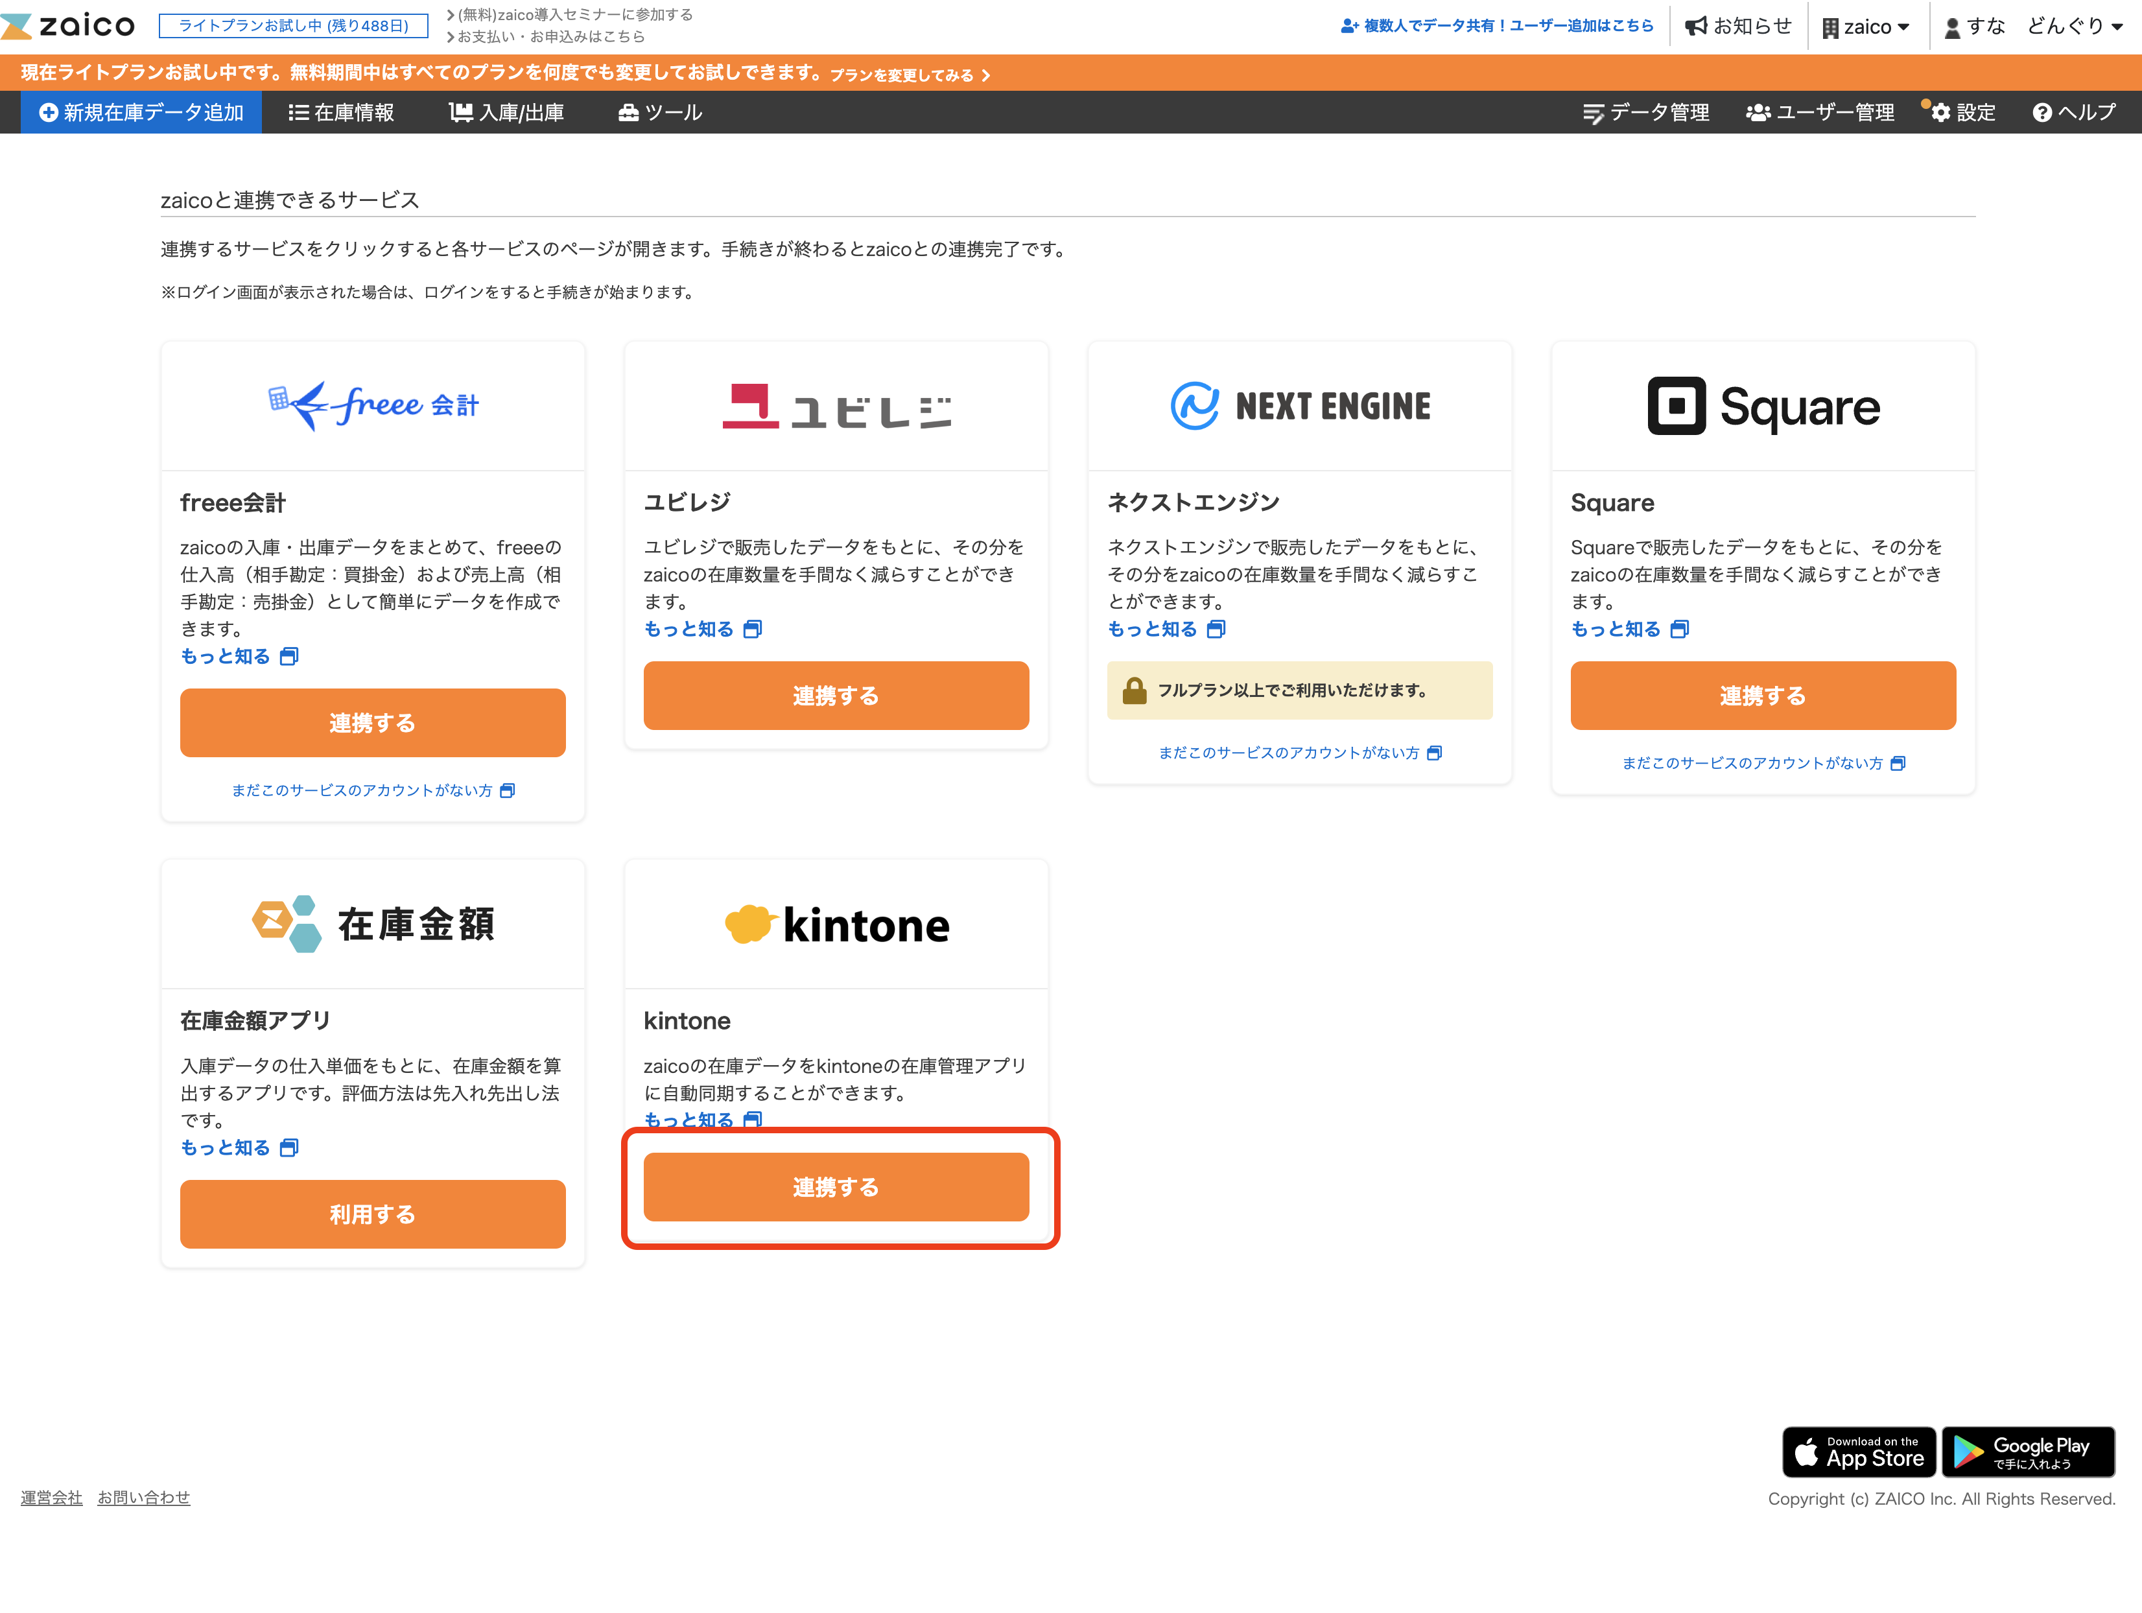The height and width of the screenshot is (1613, 2142).
Task: Open the お知らせ announcements megaphone
Action: click(1738, 26)
